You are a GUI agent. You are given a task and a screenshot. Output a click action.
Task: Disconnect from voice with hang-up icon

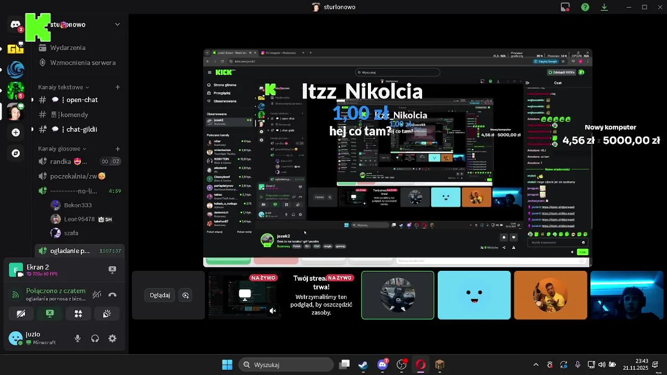click(x=112, y=295)
